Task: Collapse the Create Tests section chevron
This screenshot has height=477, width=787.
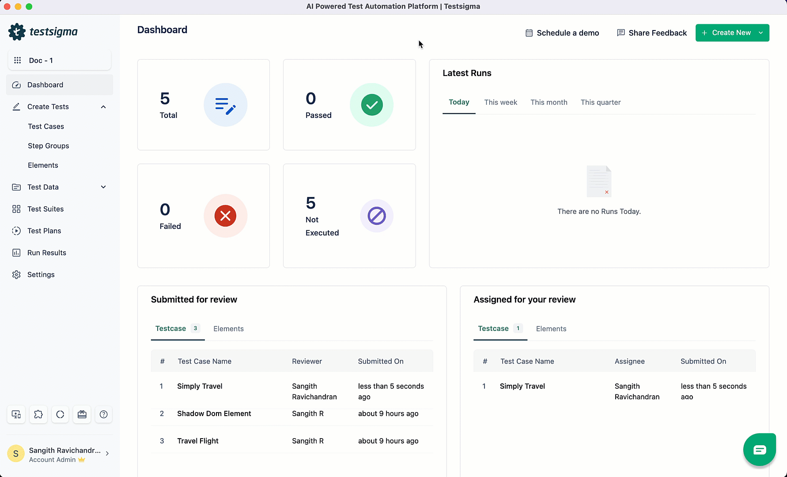Action: tap(103, 107)
